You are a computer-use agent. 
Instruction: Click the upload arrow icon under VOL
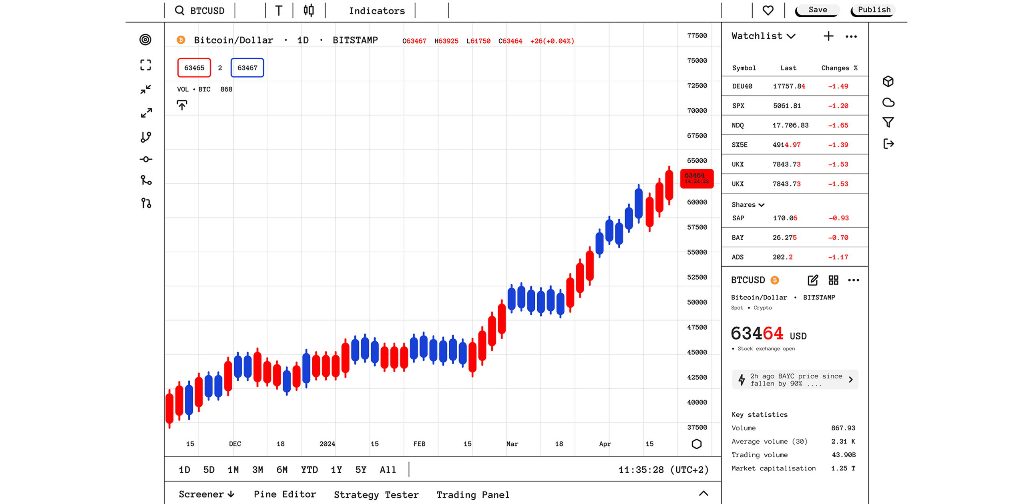click(x=182, y=105)
